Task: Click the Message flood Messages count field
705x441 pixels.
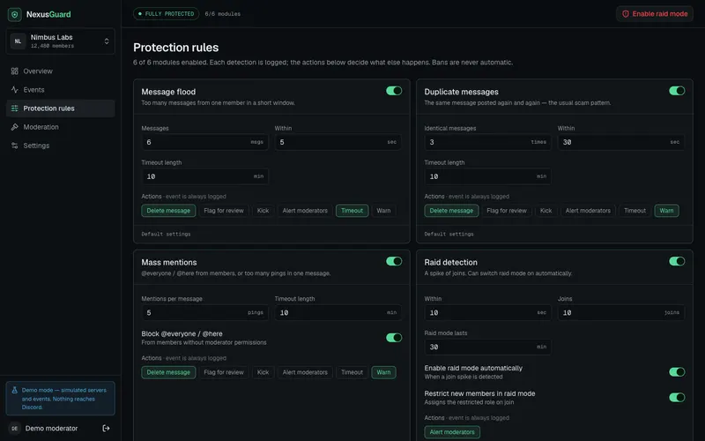Action: (204, 142)
